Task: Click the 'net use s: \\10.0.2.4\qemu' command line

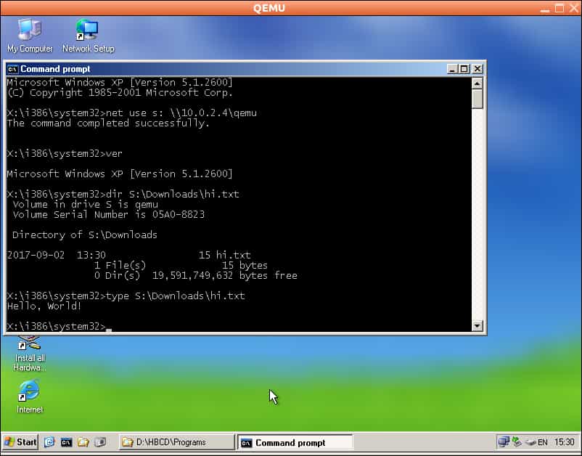Action: point(132,113)
